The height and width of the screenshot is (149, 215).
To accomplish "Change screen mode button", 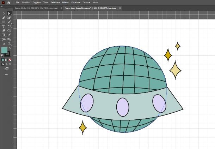I will (x=6, y=68).
